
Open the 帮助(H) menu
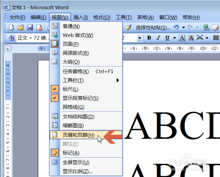click(x=191, y=18)
